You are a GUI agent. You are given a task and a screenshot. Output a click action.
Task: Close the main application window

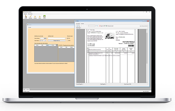point(149,12)
